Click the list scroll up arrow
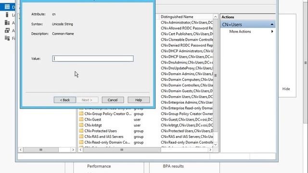This screenshot has height=173, width=308. tap(216, 17)
